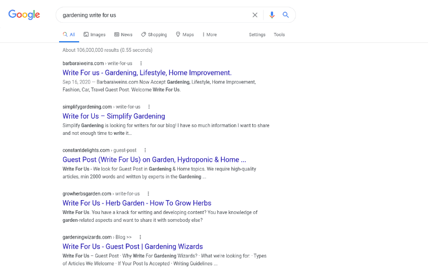Image resolution: width=428 pixels, height=267 pixels.
Task: Open options for simplifygardening.com result
Action: pyautogui.click(x=149, y=106)
